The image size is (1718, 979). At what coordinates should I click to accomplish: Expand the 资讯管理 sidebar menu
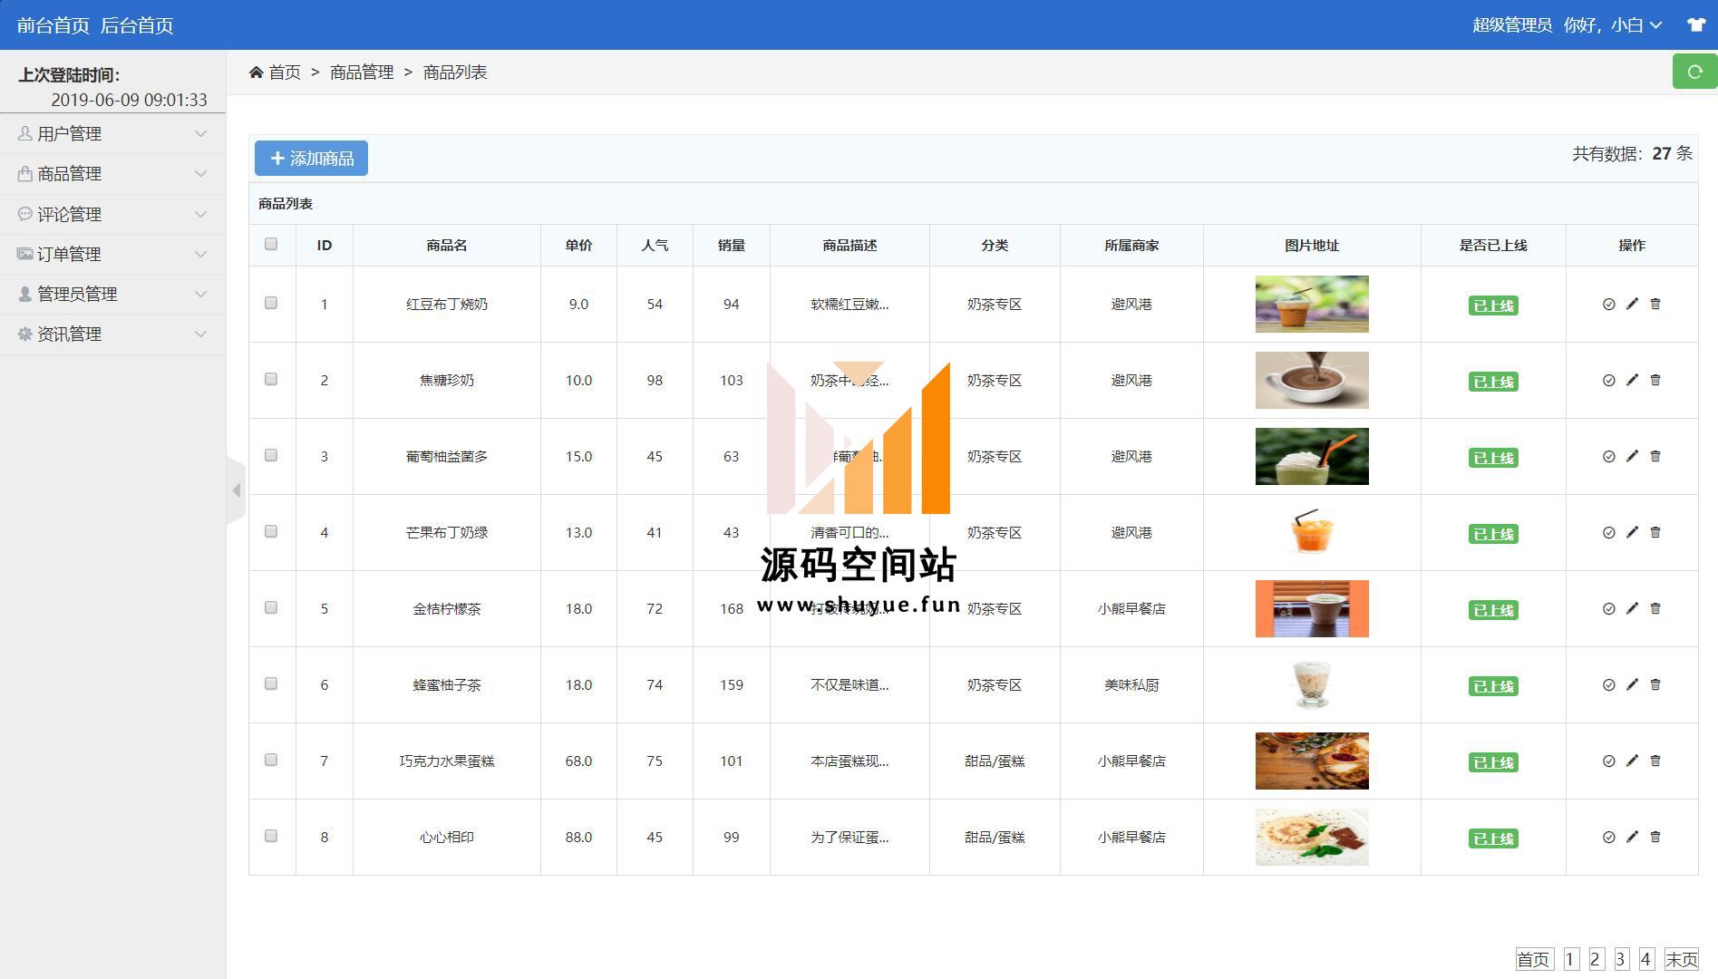coord(112,334)
